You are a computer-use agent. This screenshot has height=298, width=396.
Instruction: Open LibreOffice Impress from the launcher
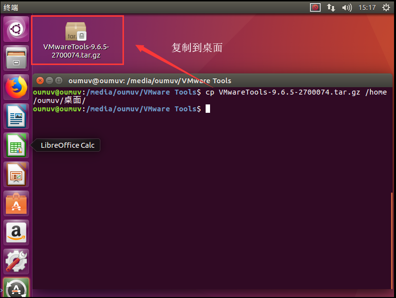click(16, 174)
